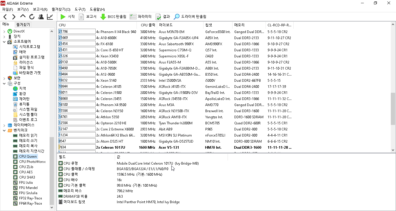
Task: Choose the CPU AES benchmark
Action: point(26,172)
